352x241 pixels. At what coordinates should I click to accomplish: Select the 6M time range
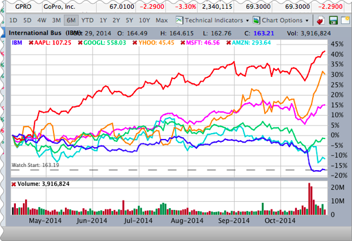71,21
